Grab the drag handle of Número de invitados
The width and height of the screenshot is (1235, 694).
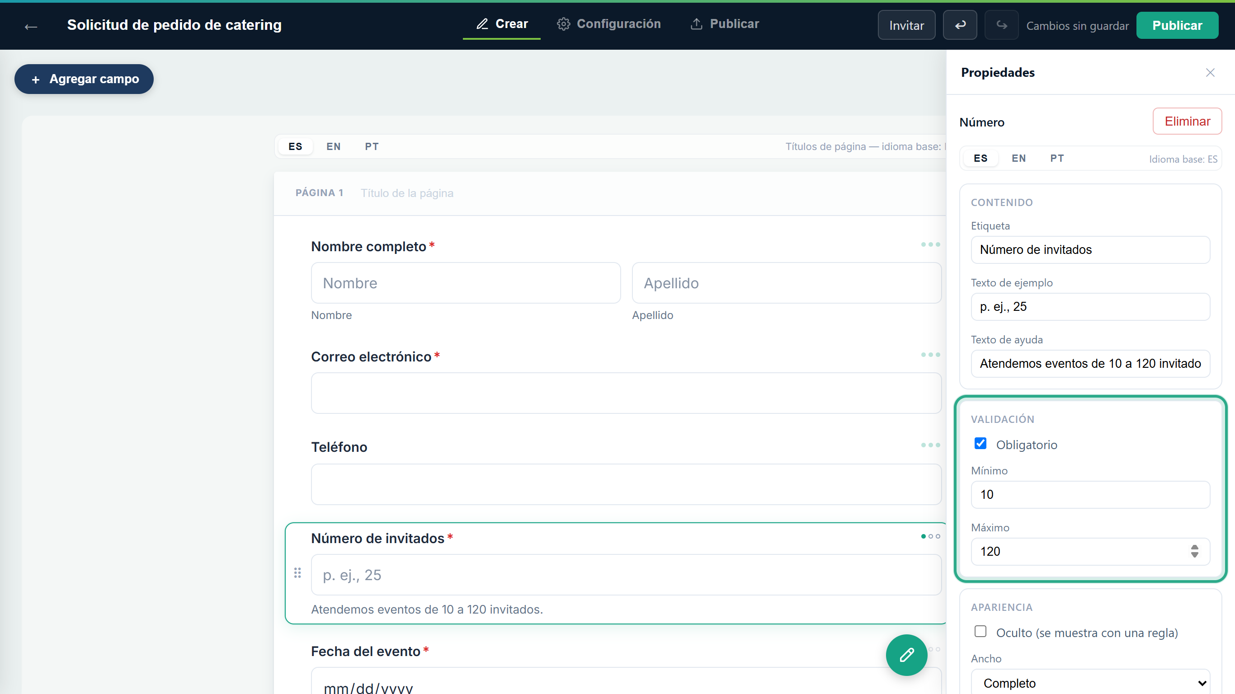coord(297,573)
